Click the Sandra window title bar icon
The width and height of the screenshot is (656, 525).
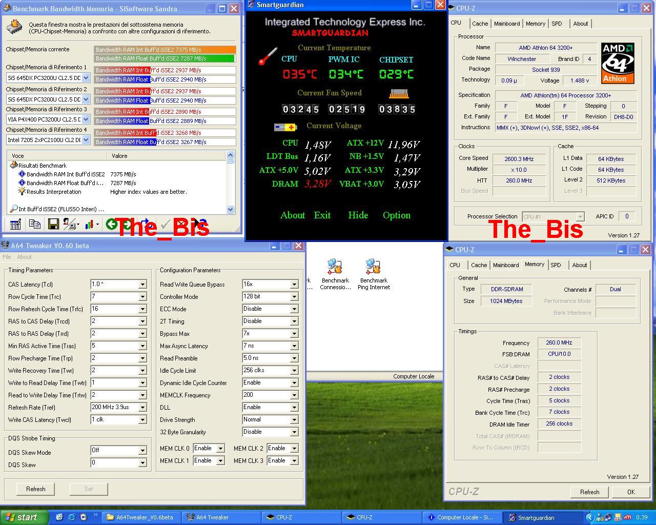click(7, 8)
